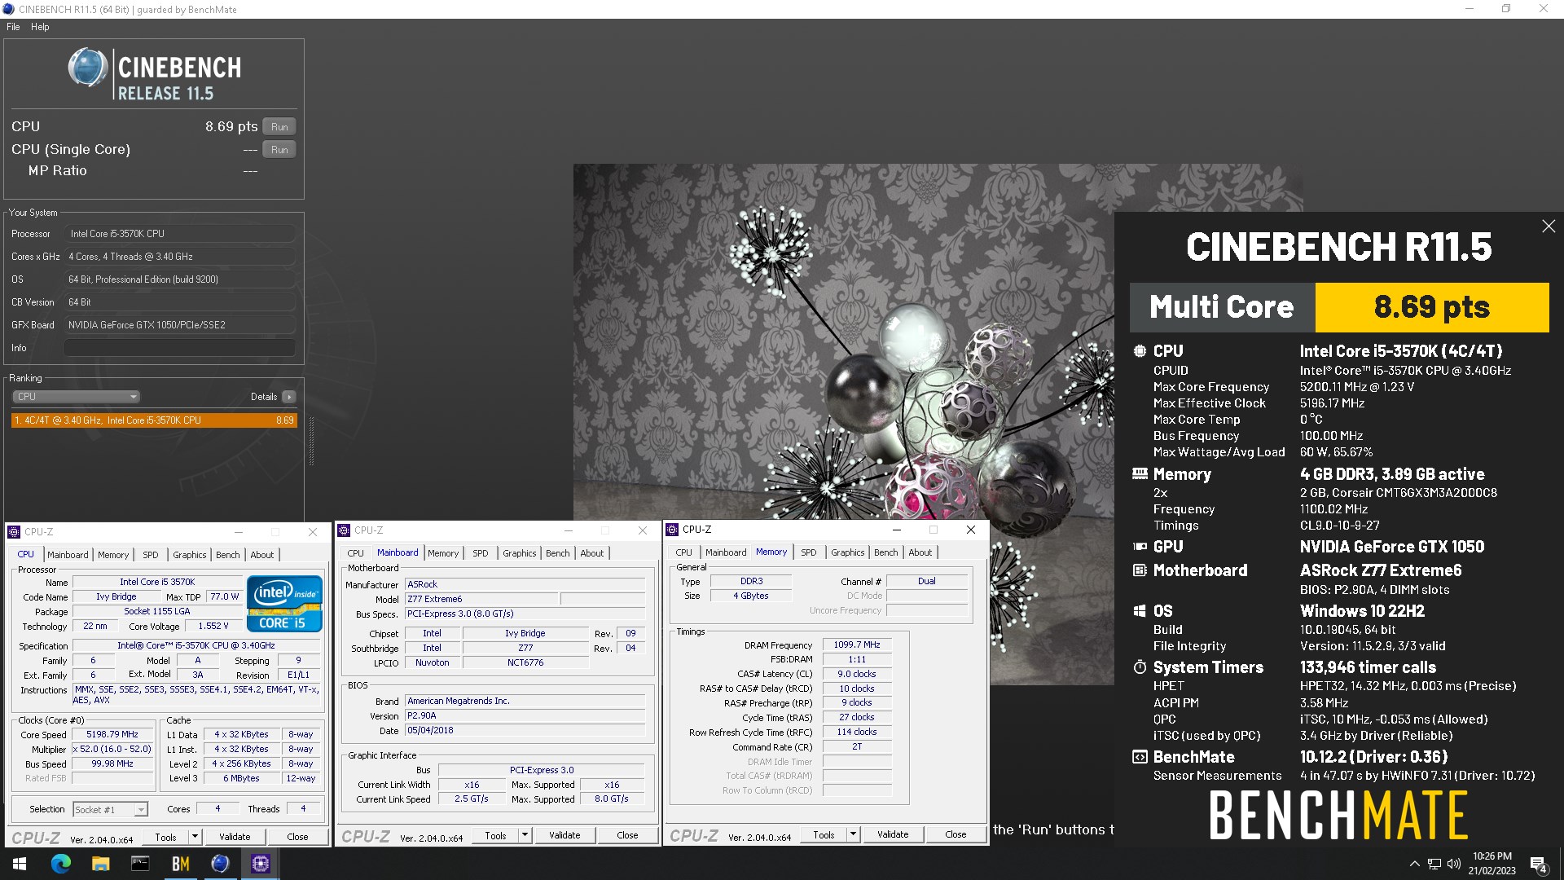Click the Cinebench title bar app icon

(x=8, y=9)
